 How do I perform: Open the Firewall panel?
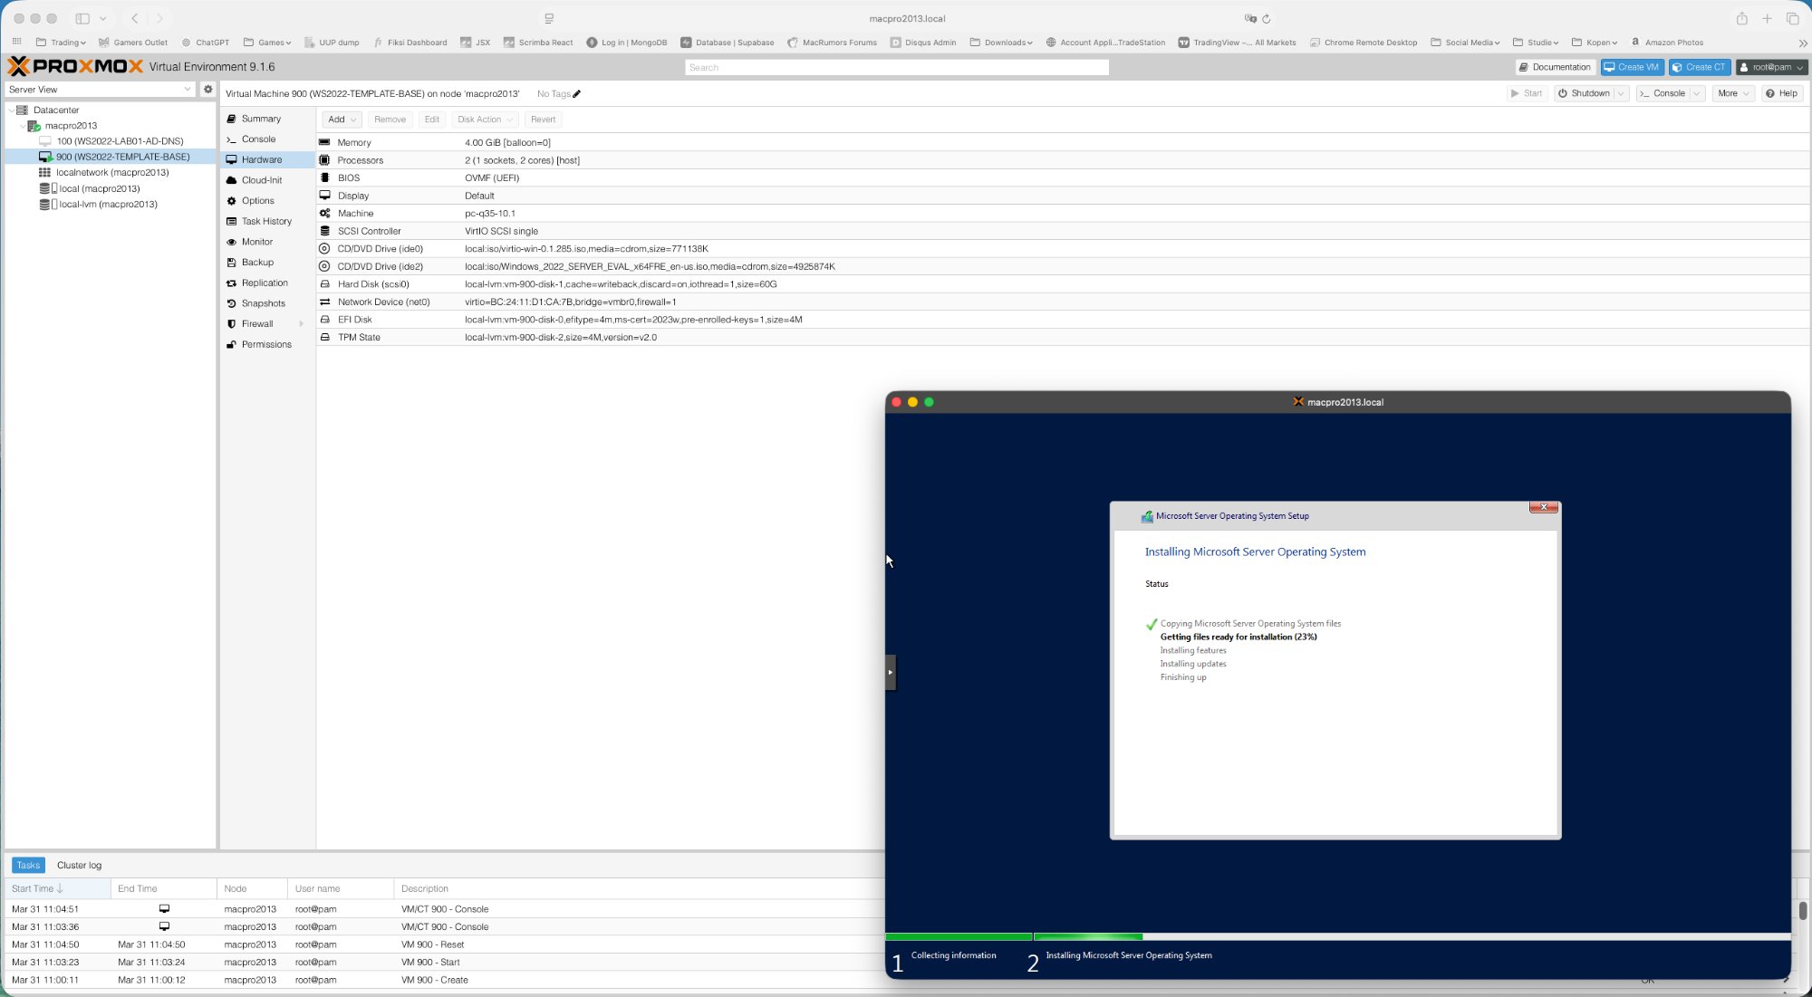click(256, 323)
